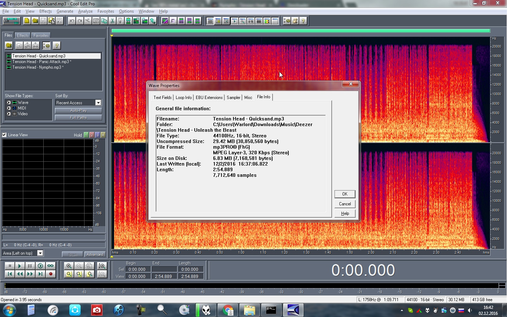Click the View End 2:54.889 field
The height and width of the screenshot is (317, 507).
pos(164,276)
